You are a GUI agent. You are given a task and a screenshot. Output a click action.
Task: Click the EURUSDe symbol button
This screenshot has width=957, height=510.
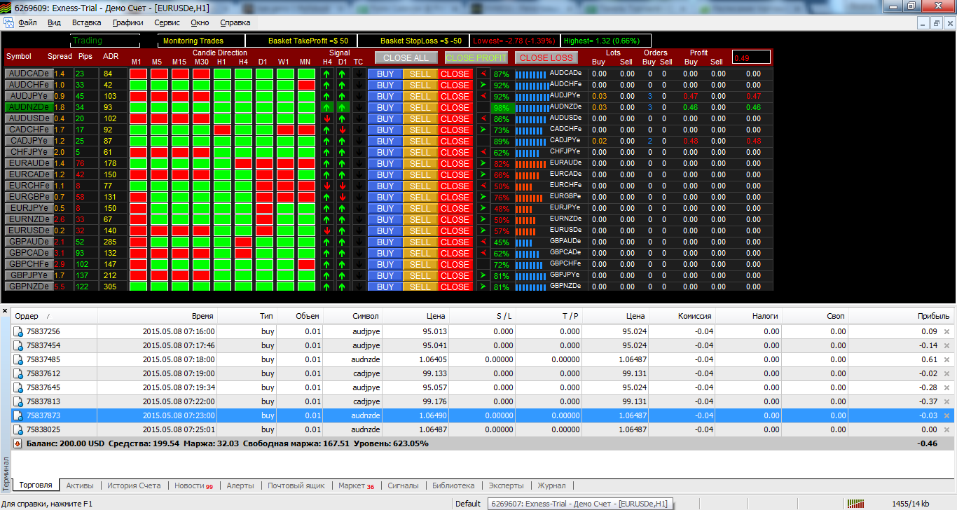click(x=29, y=230)
